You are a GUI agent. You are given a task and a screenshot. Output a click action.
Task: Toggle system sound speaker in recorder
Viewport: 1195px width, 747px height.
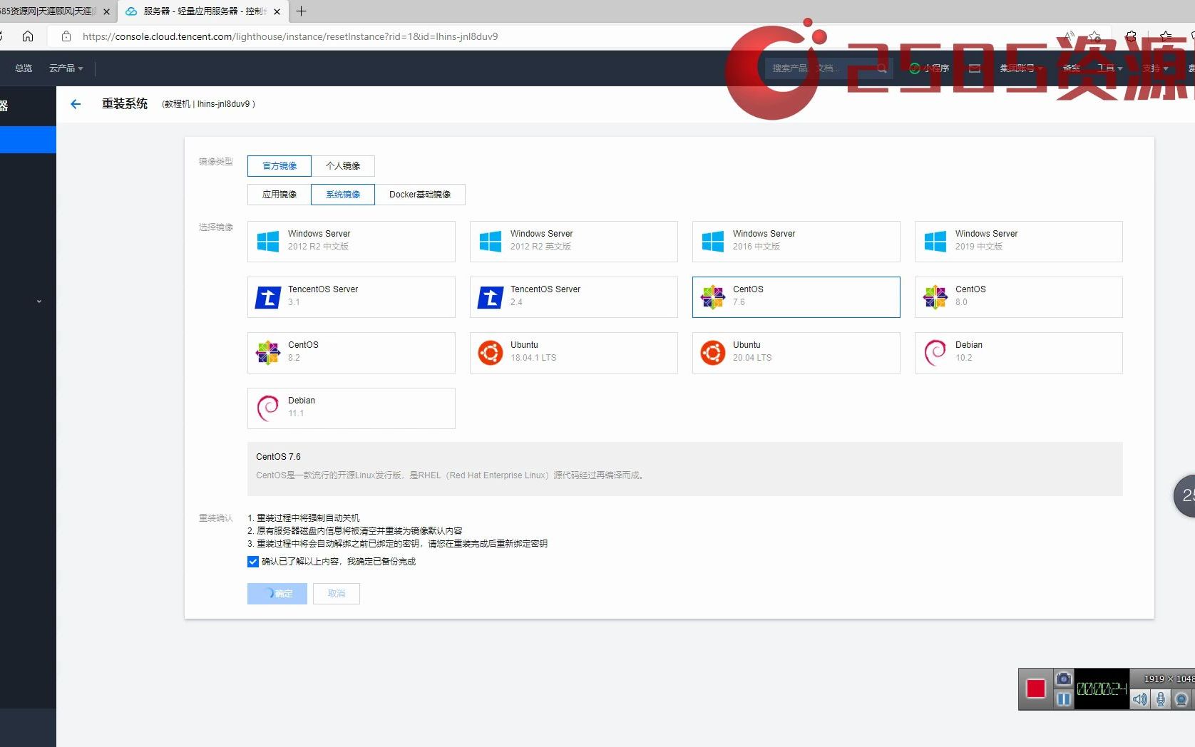1140,699
